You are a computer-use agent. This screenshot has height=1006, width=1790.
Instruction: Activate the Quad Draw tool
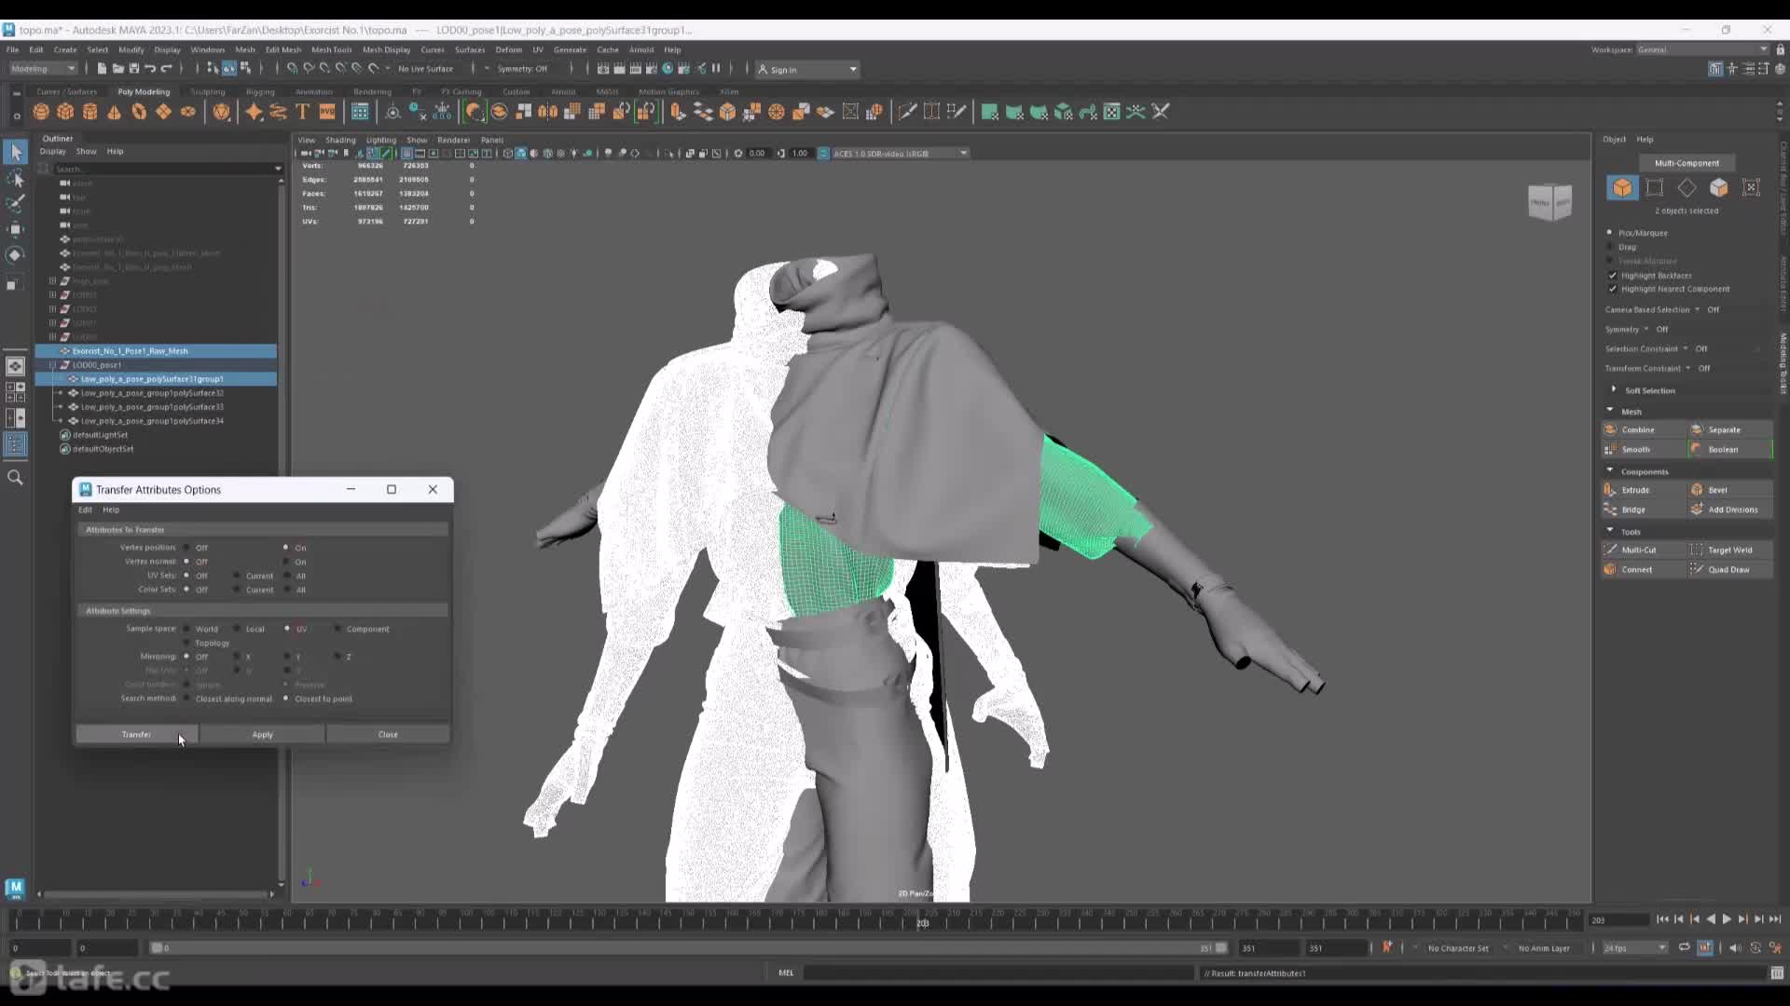pos(1730,569)
